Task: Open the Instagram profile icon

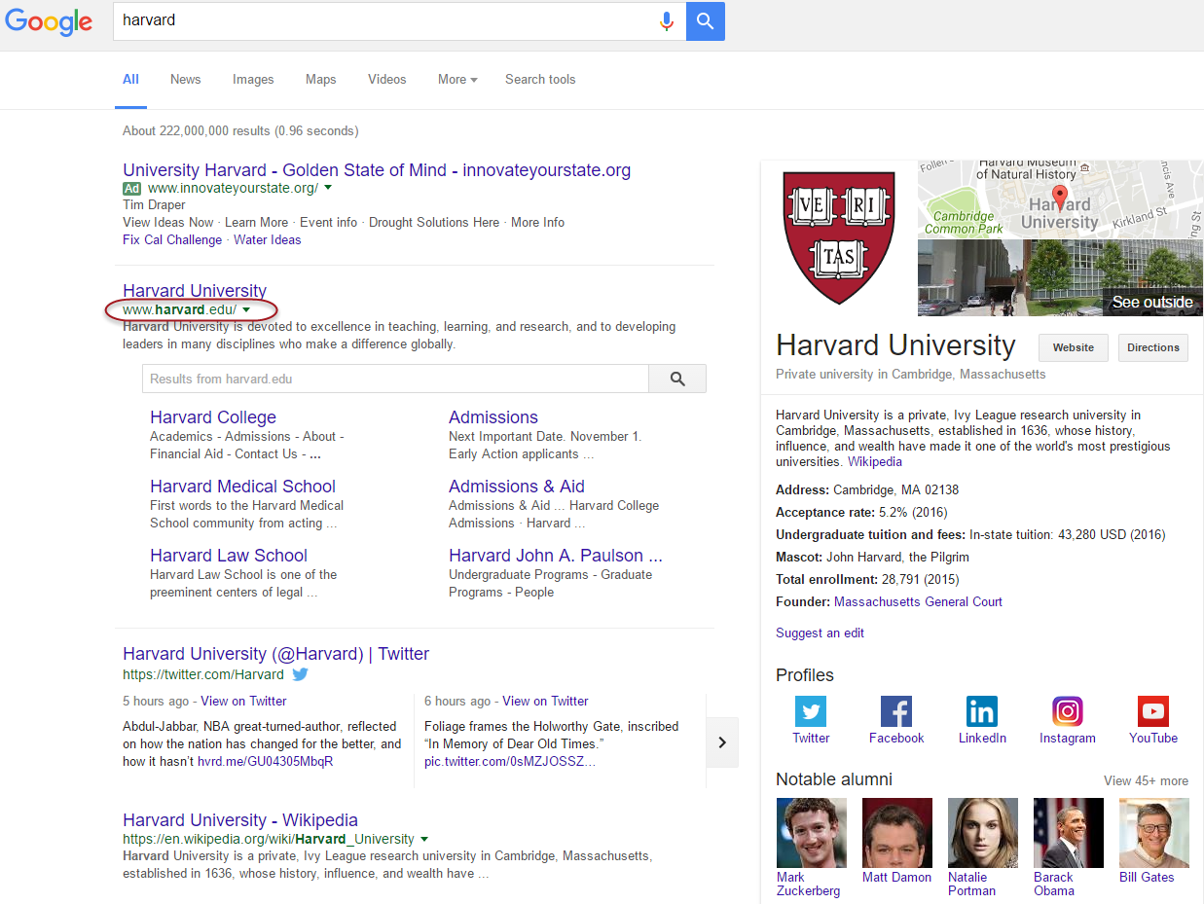Action: 1067,711
